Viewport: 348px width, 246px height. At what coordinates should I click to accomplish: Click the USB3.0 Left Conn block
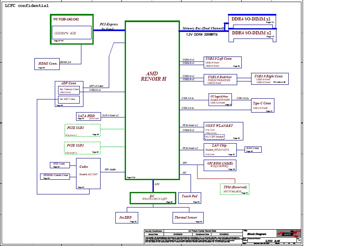tap(222, 62)
